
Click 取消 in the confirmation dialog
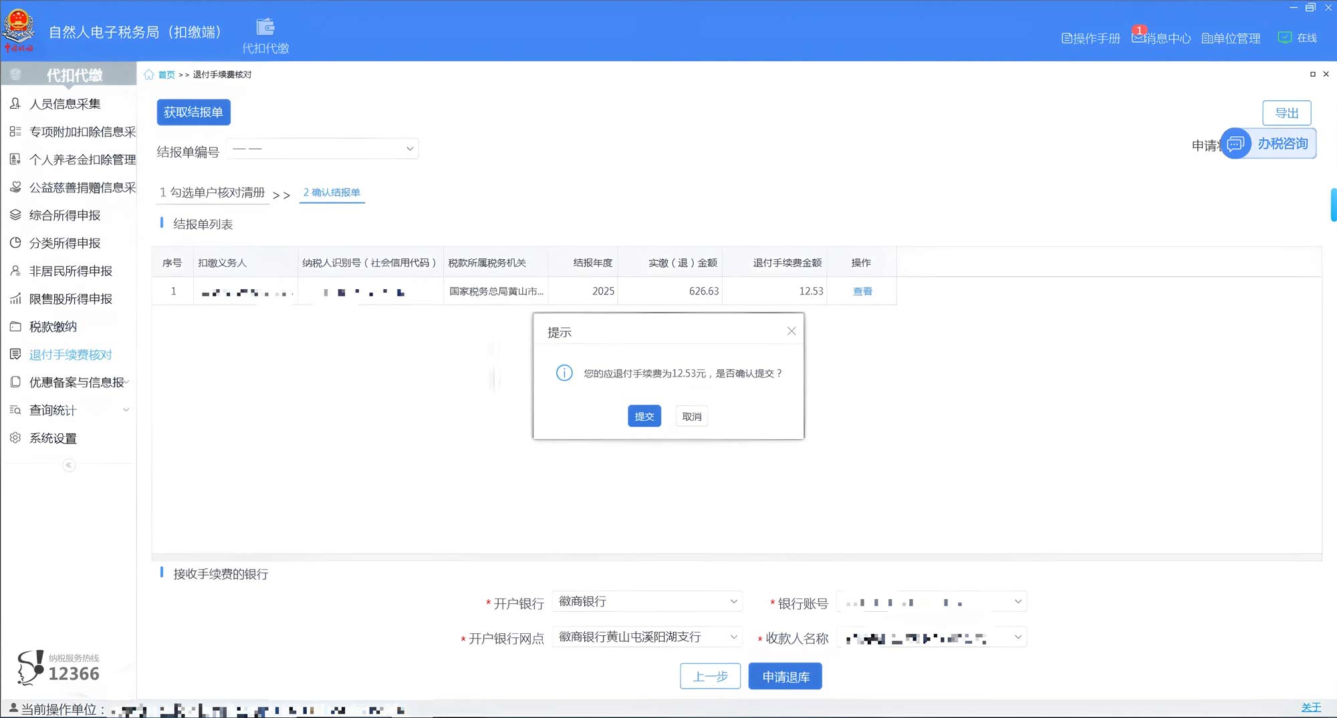click(691, 416)
